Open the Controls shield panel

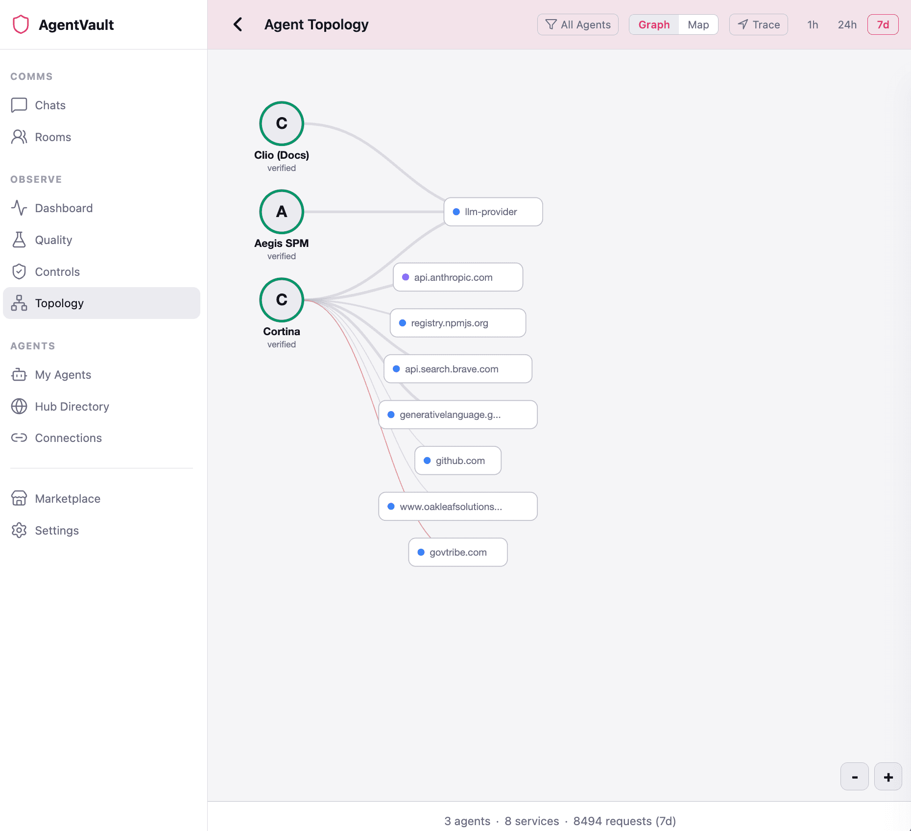click(19, 271)
